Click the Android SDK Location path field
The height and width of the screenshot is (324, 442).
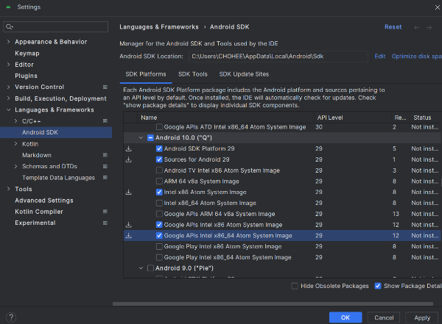coord(278,57)
